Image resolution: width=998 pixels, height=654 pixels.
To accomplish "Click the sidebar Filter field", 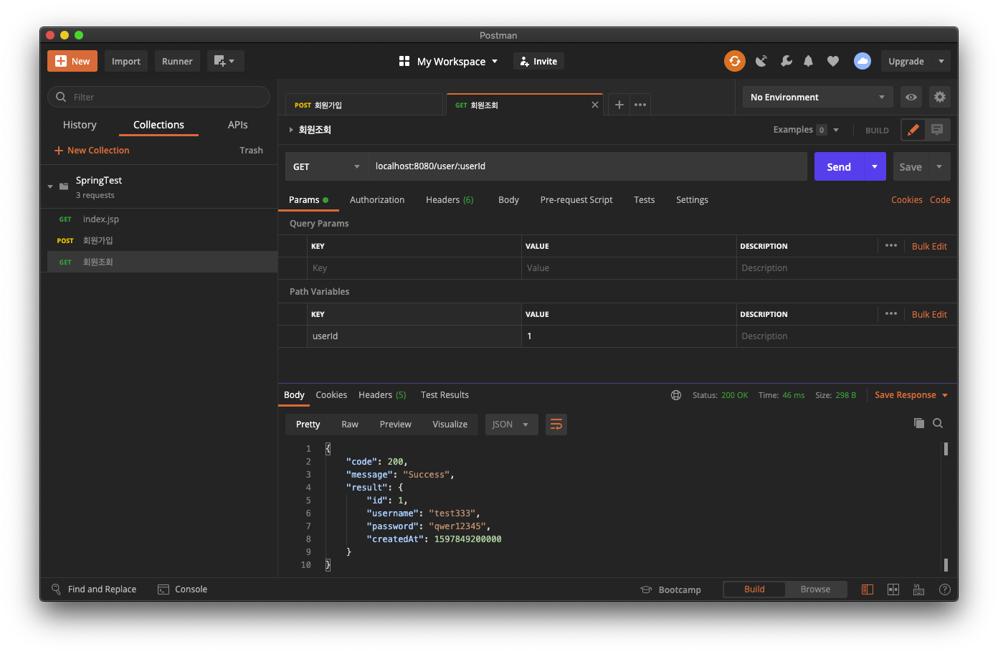I will click(x=158, y=97).
